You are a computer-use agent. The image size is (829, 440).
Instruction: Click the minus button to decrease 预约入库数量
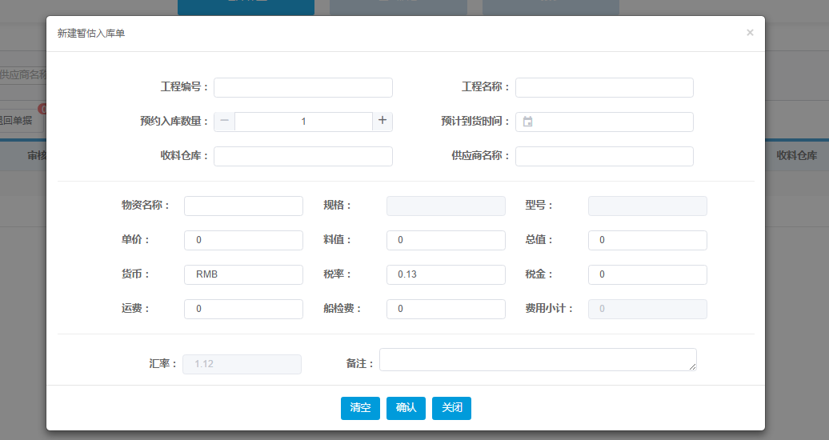(224, 122)
